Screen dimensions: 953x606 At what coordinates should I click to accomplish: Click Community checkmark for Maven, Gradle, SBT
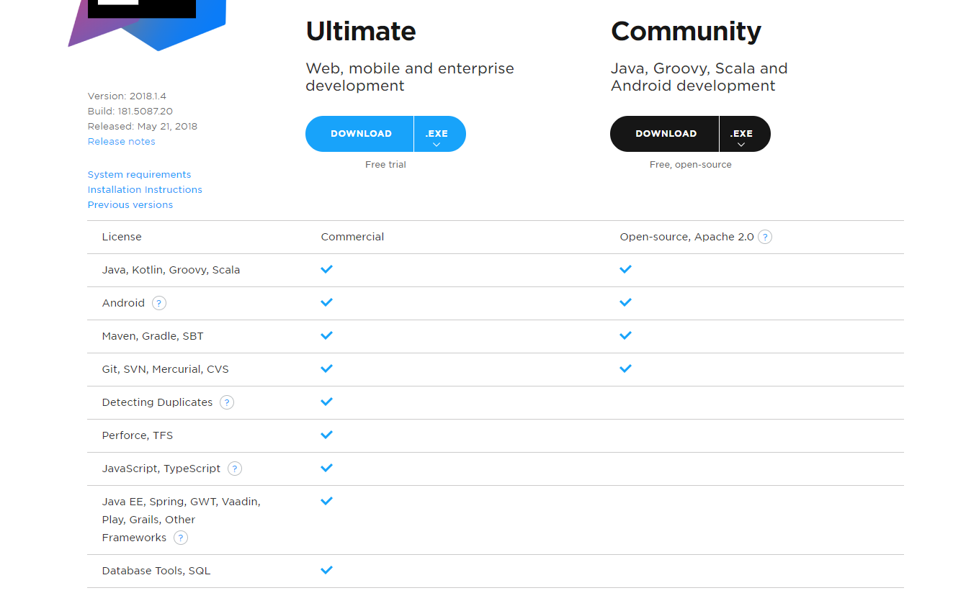625,335
